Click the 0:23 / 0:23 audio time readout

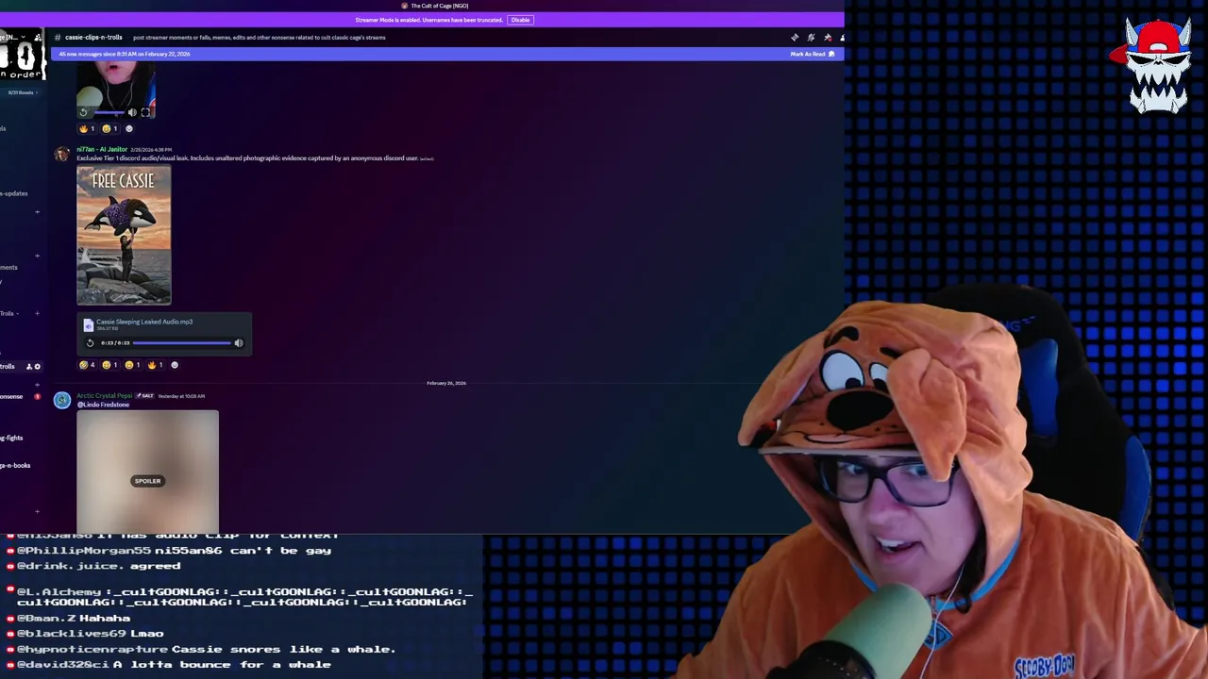[x=113, y=343]
